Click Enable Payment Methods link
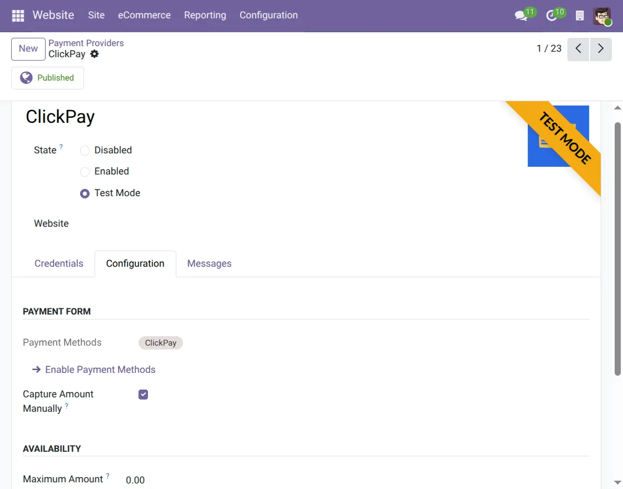 [94, 370]
